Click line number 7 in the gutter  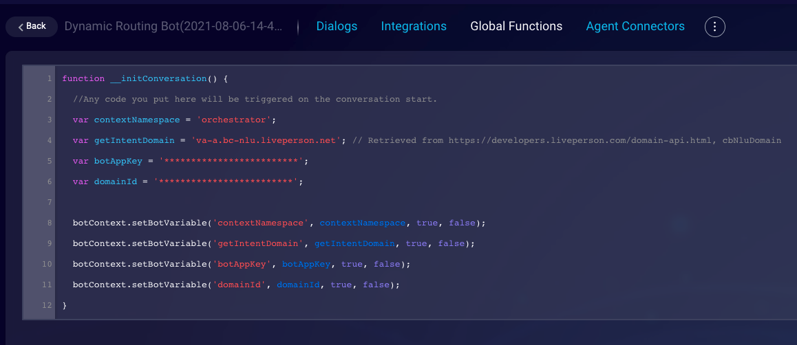click(50, 203)
